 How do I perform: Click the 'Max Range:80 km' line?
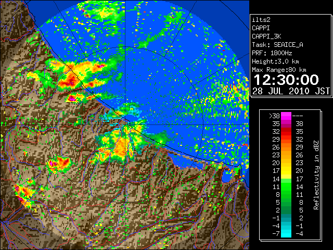click(x=279, y=70)
